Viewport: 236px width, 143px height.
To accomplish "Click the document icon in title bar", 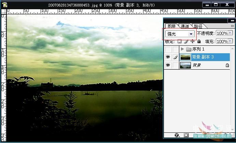I will (x=4, y=5).
